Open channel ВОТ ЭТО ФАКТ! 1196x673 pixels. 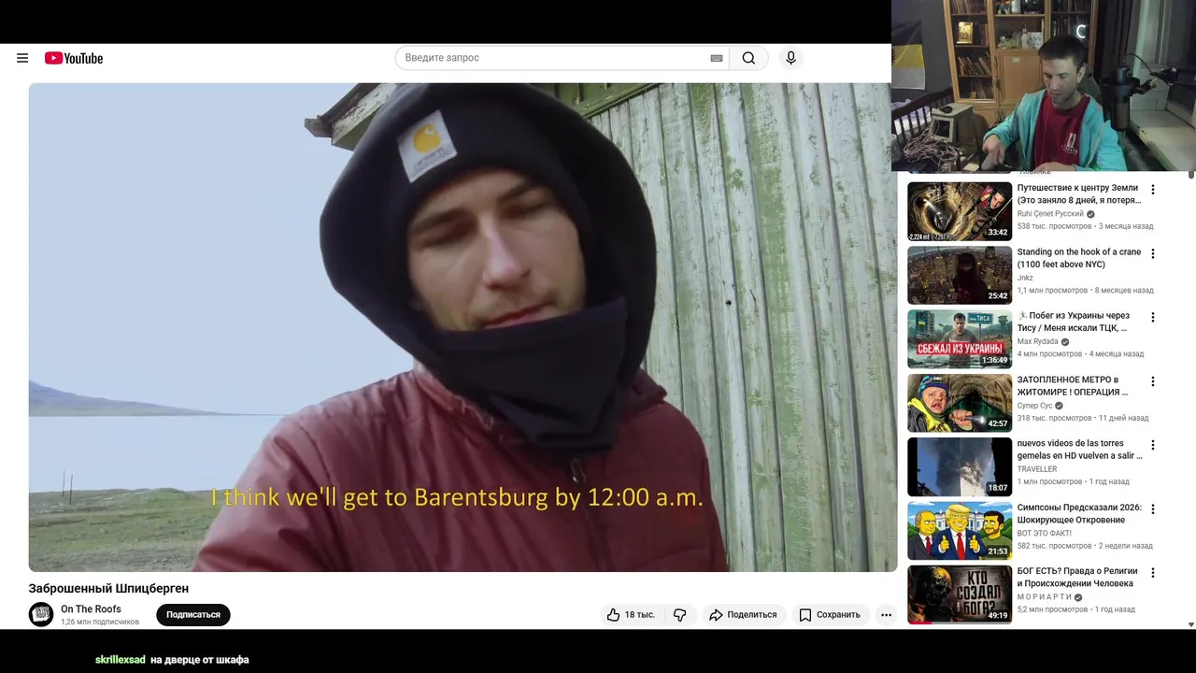coord(1045,533)
